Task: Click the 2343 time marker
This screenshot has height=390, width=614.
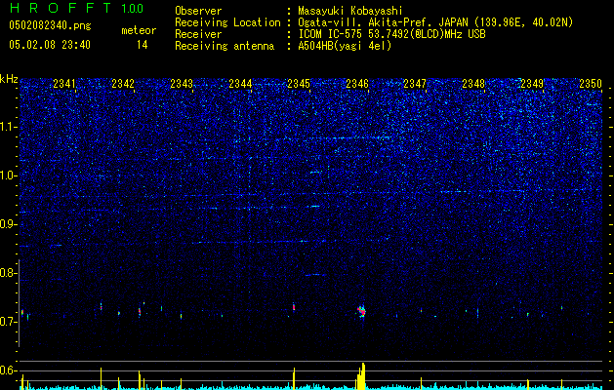Action: tap(182, 83)
